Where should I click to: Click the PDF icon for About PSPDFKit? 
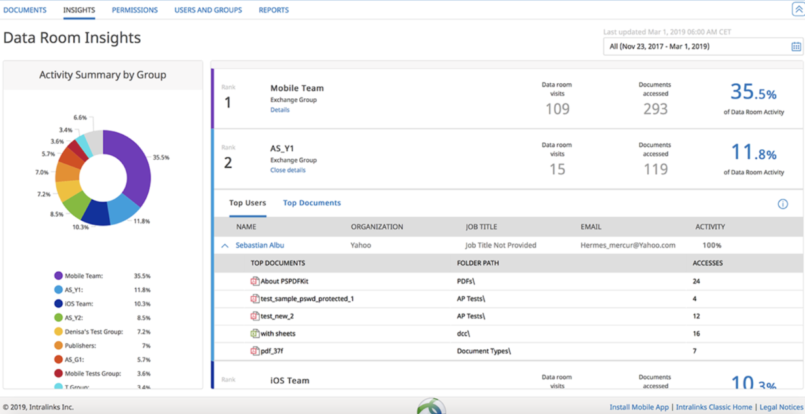255,281
